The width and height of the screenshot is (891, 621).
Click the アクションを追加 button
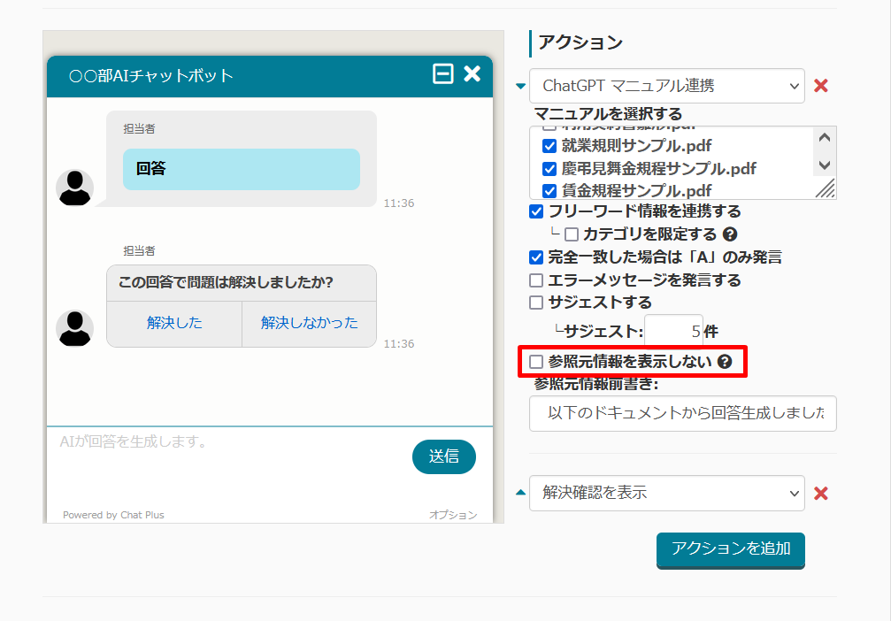pos(730,548)
